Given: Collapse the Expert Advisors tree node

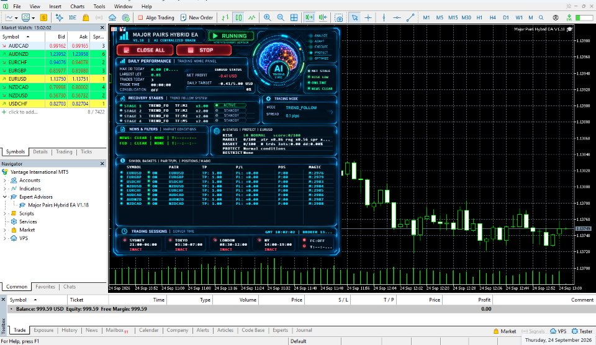Looking at the screenshot, I should pyautogui.click(x=4, y=197).
